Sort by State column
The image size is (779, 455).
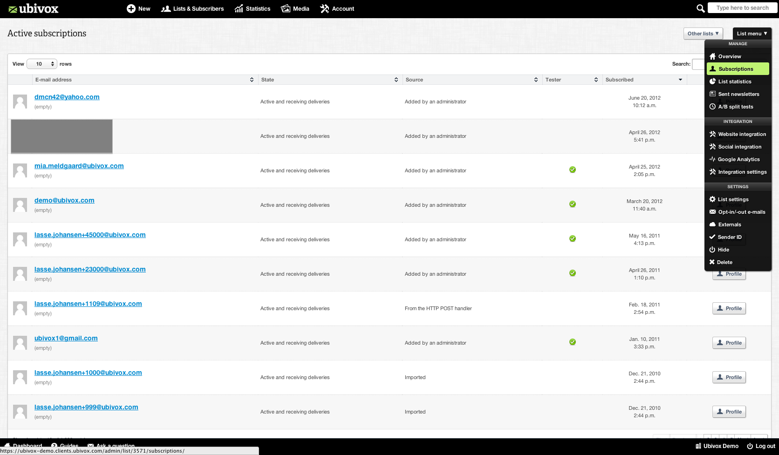pos(330,80)
